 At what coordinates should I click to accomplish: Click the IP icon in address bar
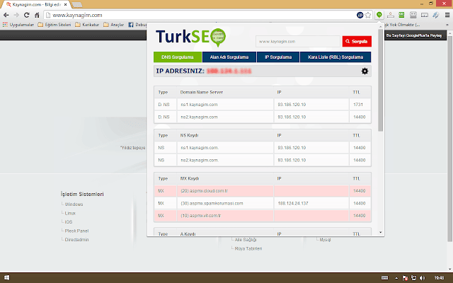pyautogui.click(x=360, y=15)
